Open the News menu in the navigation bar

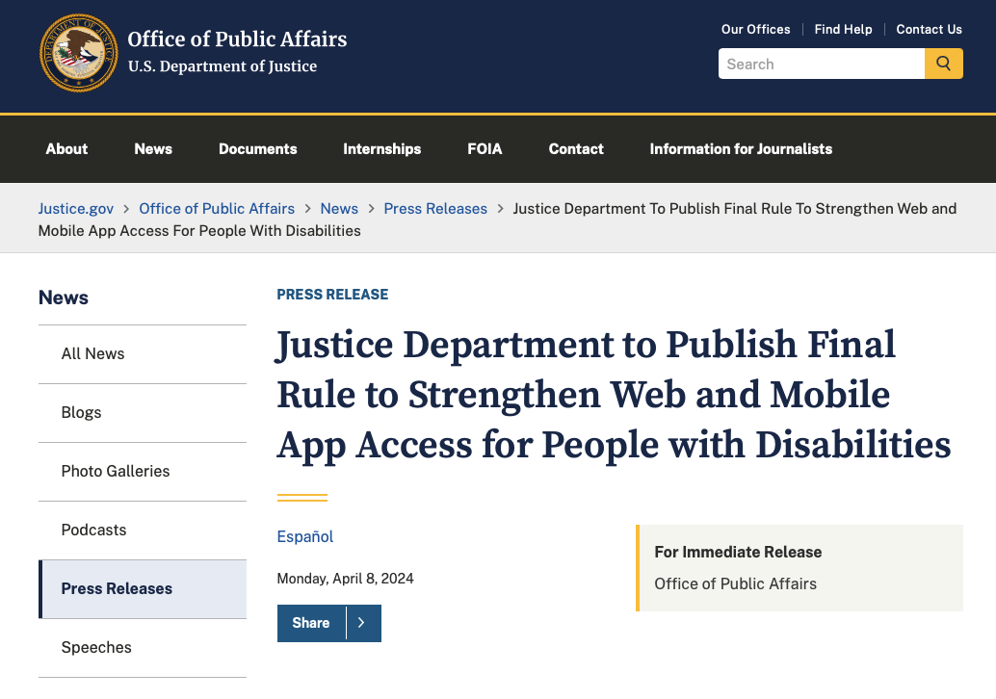[153, 149]
